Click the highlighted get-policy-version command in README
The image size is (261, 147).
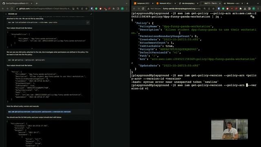40,111
